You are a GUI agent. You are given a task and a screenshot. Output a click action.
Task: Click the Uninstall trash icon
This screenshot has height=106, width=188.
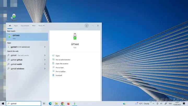click(x=53, y=75)
